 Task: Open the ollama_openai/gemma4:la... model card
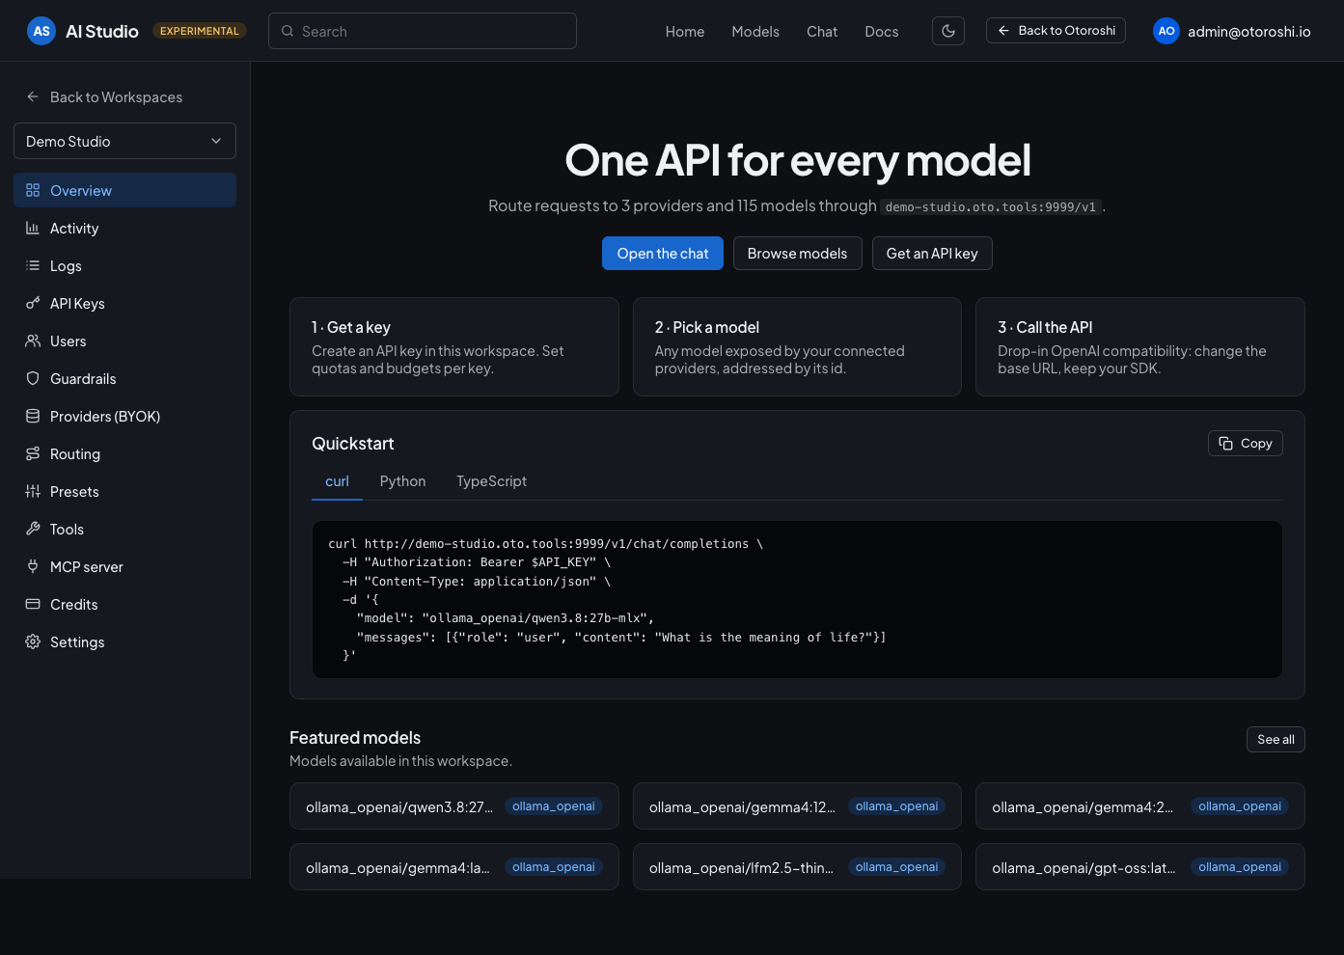click(x=454, y=867)
